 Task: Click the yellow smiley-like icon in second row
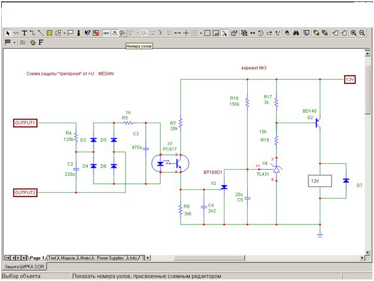tap(32, 42)
